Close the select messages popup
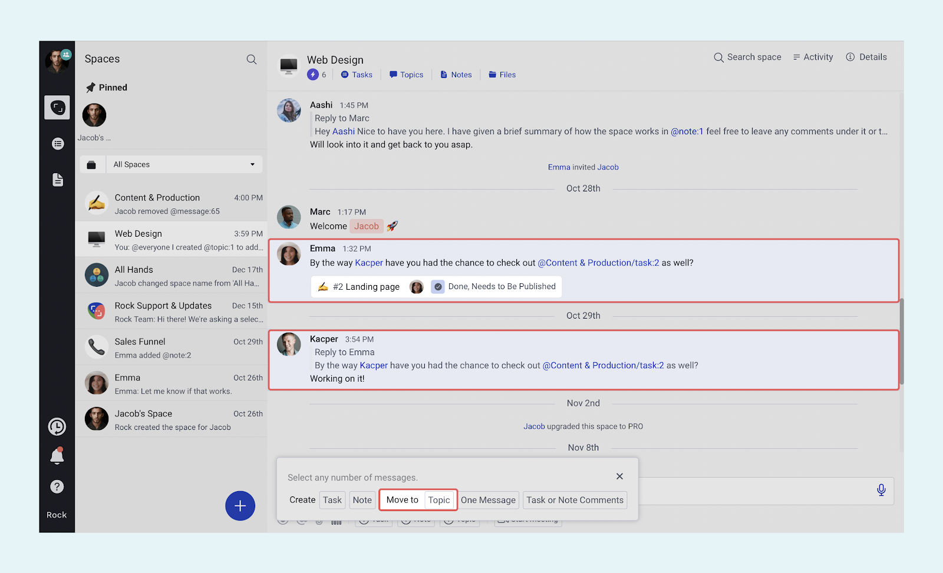The width and height of the screenshot is (943, 573). pos(619,476)
